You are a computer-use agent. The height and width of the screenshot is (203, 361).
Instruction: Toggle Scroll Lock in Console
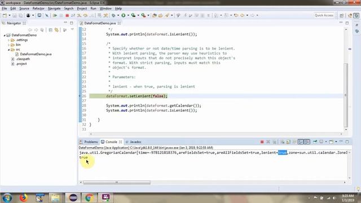[288, 142]
